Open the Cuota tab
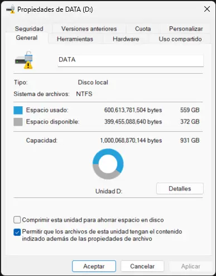Image resolution: width=216 pixels, height=276 pixels. click(143, 28)
